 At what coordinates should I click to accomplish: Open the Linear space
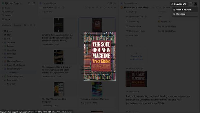point(10,58)
